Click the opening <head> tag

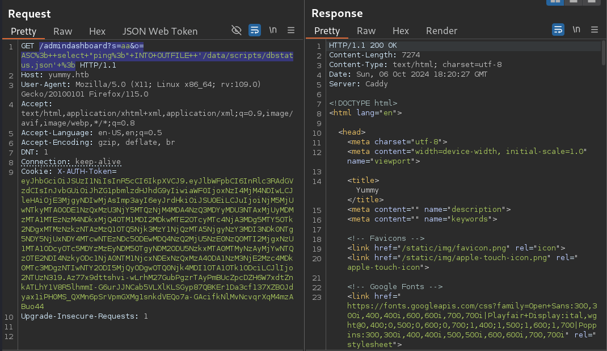pos(352,132)
